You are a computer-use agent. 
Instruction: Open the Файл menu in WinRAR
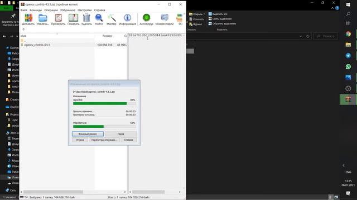[x=23, y=10]
